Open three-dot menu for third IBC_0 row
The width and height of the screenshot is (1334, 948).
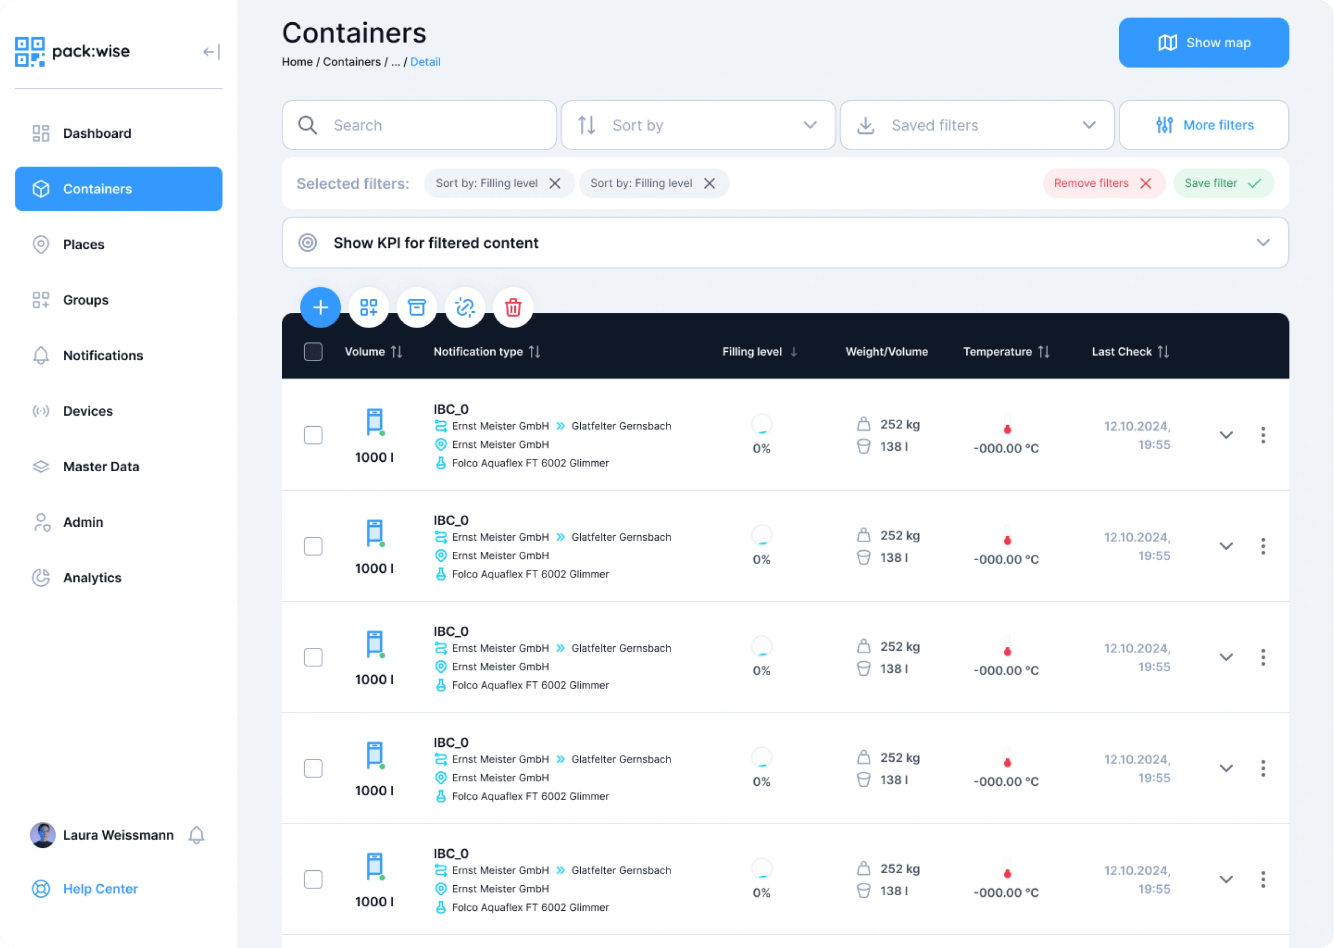[x=1263, y=657]
